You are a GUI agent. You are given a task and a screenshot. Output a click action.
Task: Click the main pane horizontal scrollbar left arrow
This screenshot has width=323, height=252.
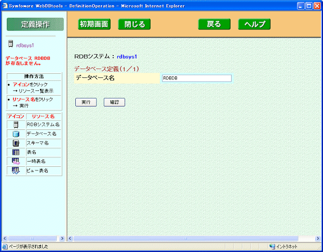pyautogui.click(x=71, y=238)
